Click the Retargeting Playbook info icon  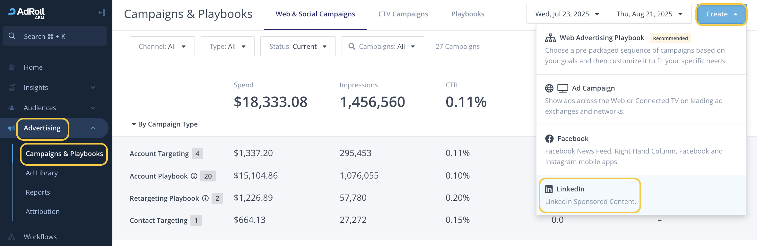pos(205,198)
